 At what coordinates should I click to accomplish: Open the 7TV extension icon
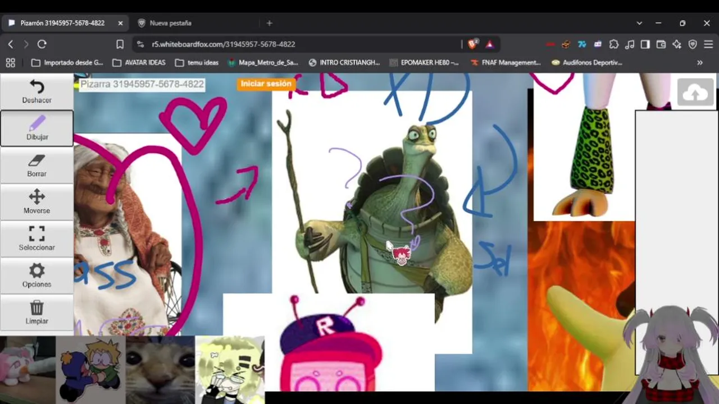(582, 44)
